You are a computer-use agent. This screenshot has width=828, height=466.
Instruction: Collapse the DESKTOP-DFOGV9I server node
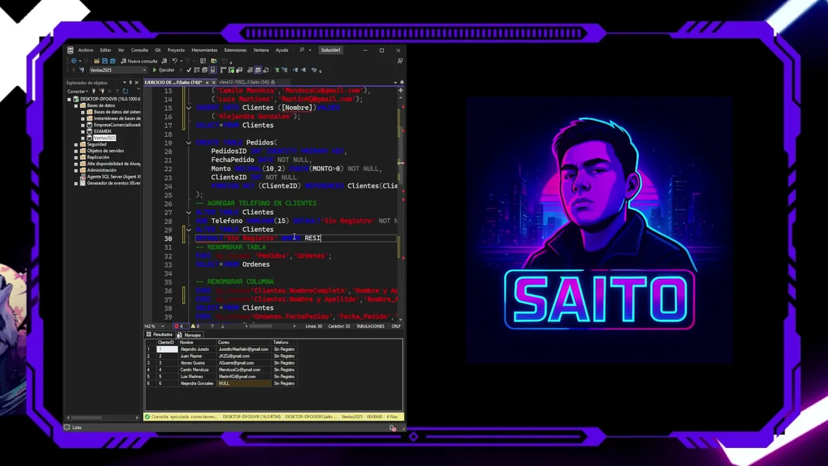(x=70, y=99)
